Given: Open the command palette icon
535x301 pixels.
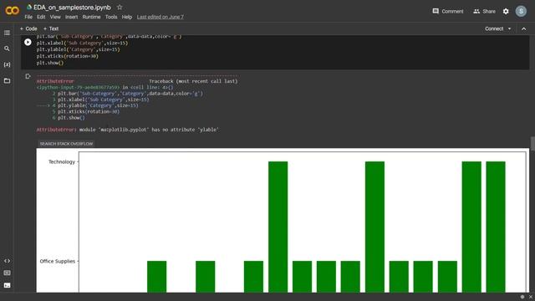Looking at the screenshot, I should (x=7, y=273).
